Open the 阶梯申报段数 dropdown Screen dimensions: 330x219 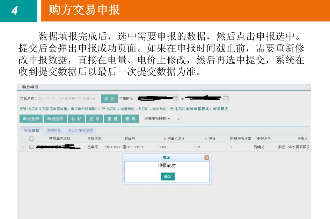[x=178, y=119]
